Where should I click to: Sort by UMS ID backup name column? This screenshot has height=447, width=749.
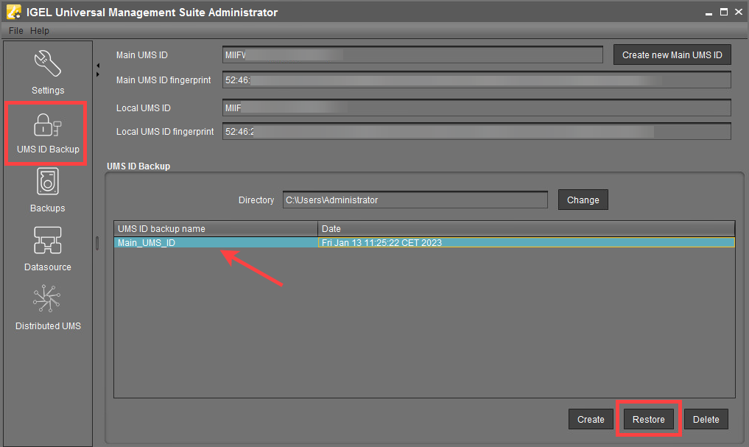(216, 229)
